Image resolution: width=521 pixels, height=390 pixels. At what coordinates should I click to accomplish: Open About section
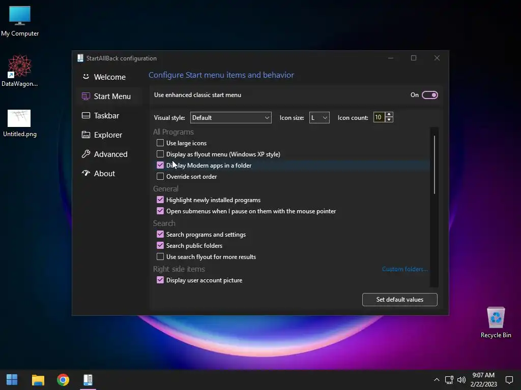pyautogui.click(x=109, y=173)
